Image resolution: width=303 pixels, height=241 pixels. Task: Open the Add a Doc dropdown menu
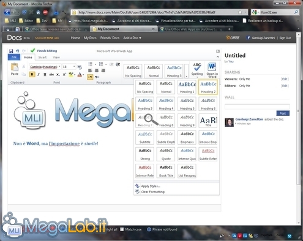coord(132,38)
